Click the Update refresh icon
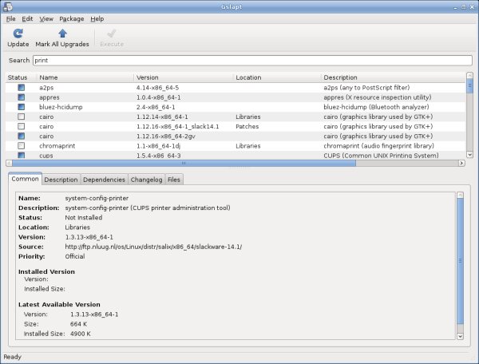The image size is (479, 364). (18, 34)
